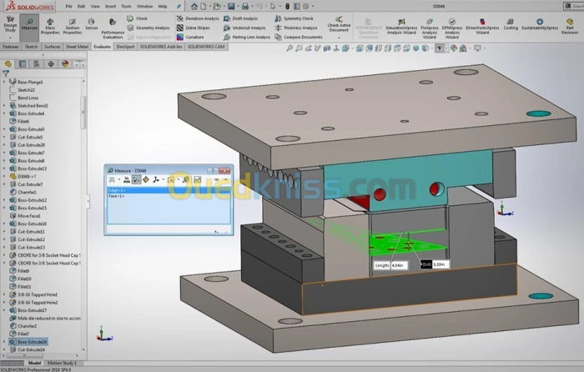Click the Sensor tool

pyautogui.click(x=91, y=24)
